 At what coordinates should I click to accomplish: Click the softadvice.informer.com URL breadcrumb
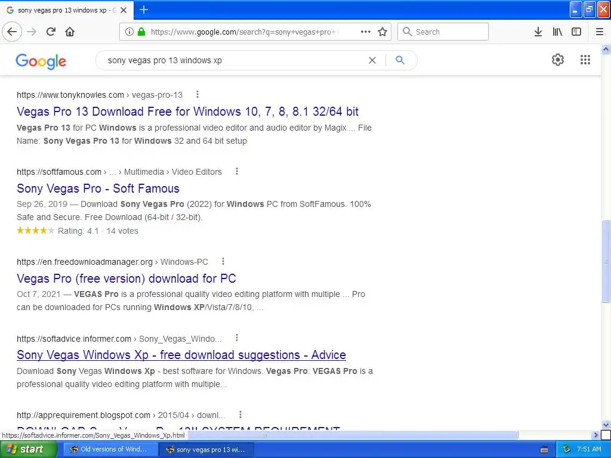[x=119, y=339]
